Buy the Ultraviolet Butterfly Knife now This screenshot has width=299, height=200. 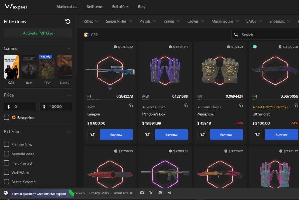coord(281,134)
